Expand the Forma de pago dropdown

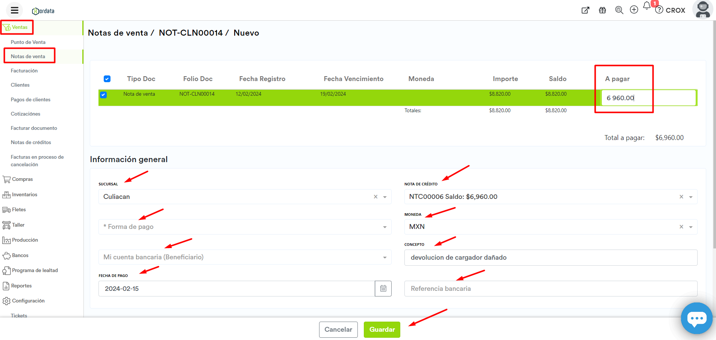[384, 227]
